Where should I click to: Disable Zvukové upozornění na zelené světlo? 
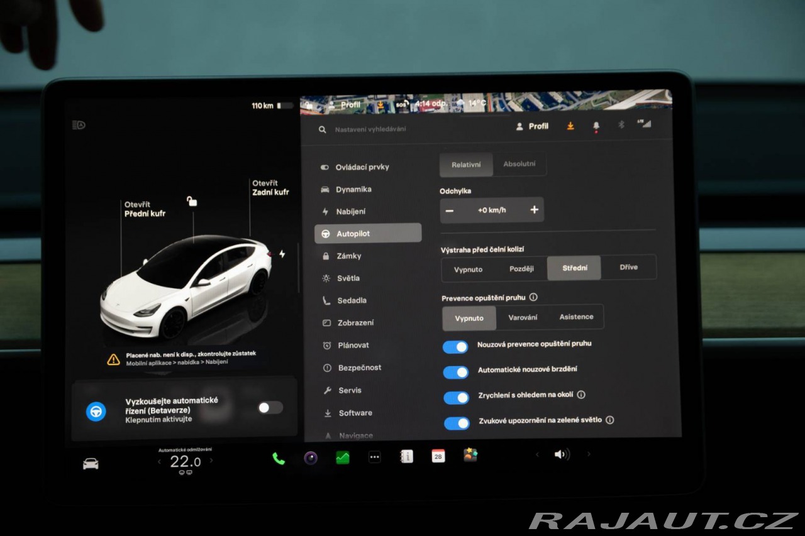(x=457, y=423)
